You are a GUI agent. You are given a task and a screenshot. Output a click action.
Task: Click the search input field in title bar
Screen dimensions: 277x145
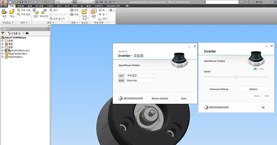pyautogui.click(x=222, y=2)
